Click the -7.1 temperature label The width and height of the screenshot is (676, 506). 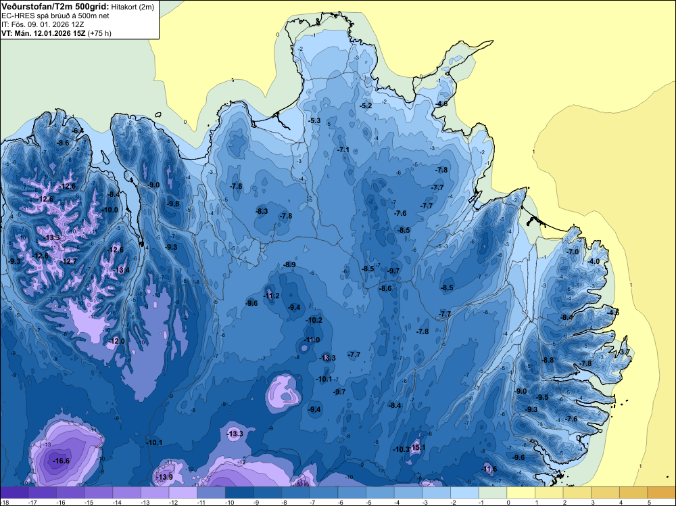(x=343, y=149)
